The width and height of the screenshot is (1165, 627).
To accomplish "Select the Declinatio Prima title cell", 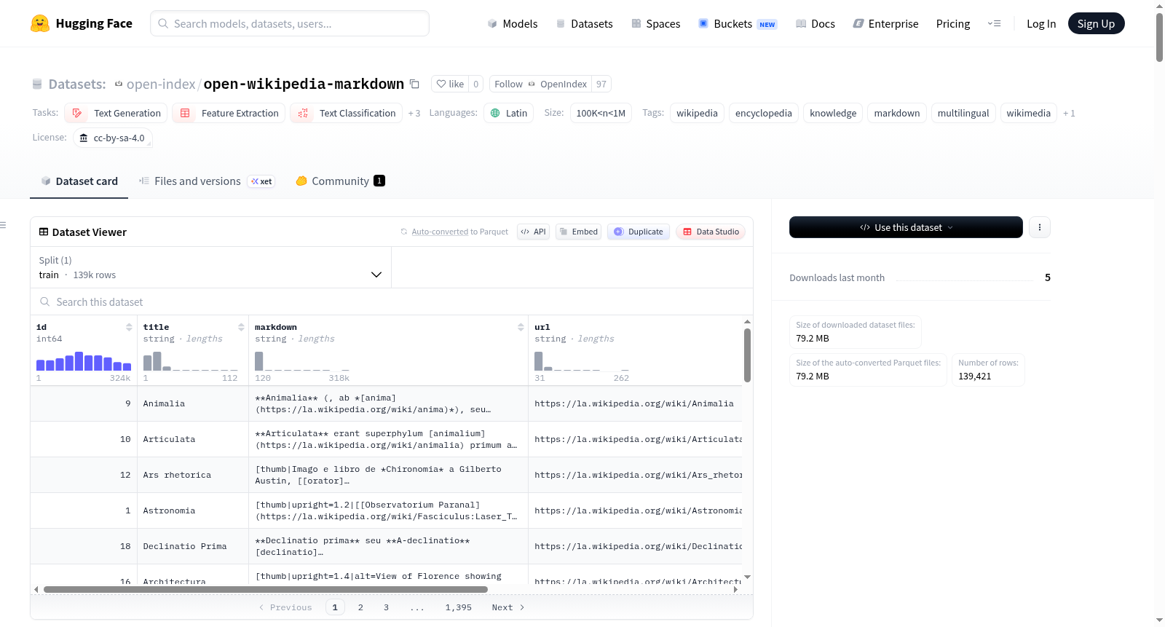I will point(193,546).
